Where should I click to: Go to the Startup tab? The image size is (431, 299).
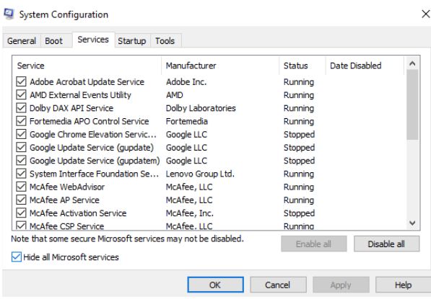tap(132, 41)
